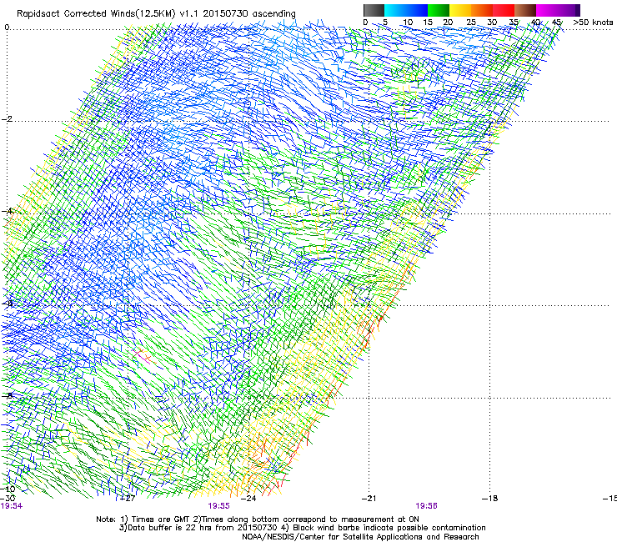Click the gray 0-5 knots color swatch
Viewport: 617px width, 542px height.
click(x=374, y=10)
